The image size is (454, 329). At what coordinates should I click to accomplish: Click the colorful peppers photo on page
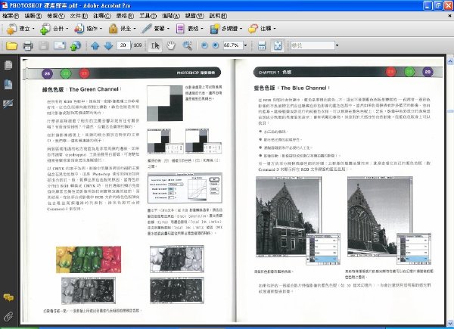[x=89, y=259]
